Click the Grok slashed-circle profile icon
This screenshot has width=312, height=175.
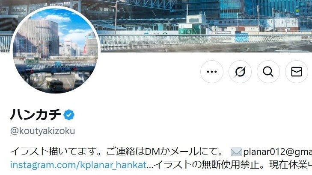pos(240,72)
